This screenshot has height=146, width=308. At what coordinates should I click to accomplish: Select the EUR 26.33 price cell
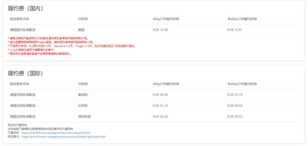point(160,117)
